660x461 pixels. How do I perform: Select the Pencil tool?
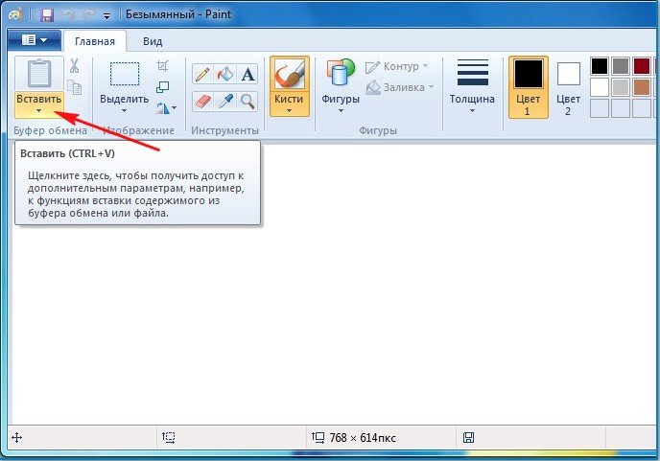point(202,75)
